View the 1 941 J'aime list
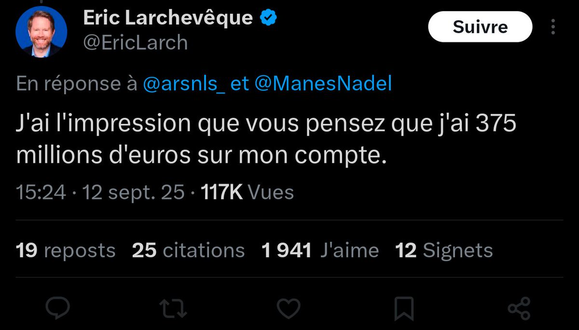The height and width of the screenshot is (330, 579). pos(320,251)
